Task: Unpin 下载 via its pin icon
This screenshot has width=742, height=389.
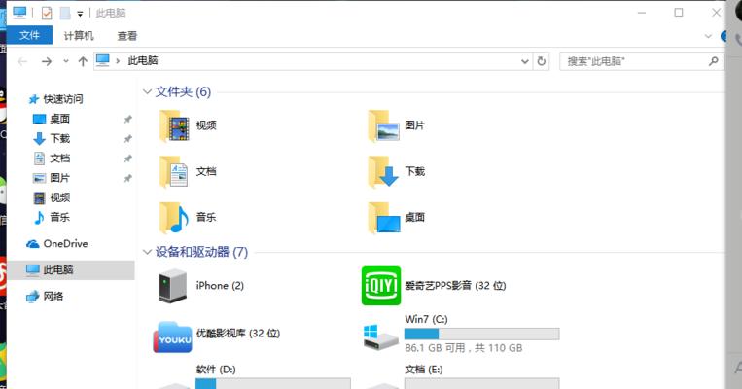Action: pyautogui.click(x=127, y=139)
